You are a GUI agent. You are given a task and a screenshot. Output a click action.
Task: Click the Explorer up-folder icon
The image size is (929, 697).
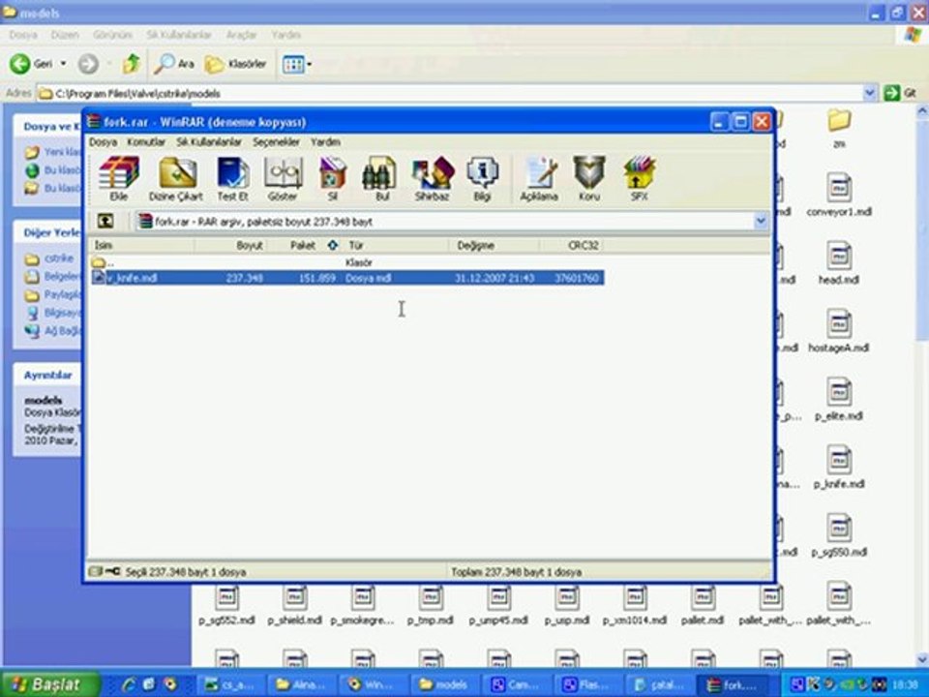pos(131,64)
